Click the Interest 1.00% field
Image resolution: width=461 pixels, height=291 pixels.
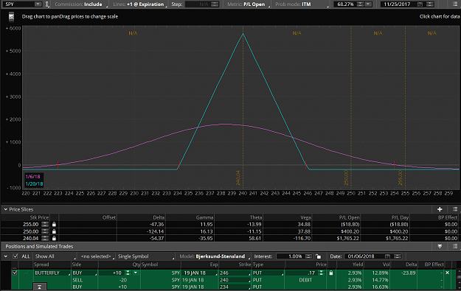click(x=290, y=256)
